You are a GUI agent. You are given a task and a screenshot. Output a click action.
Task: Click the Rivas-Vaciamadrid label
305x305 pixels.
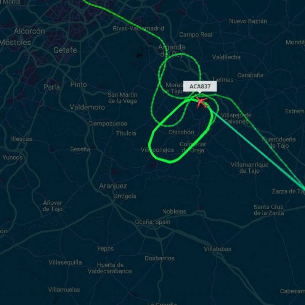coord(138,28)
